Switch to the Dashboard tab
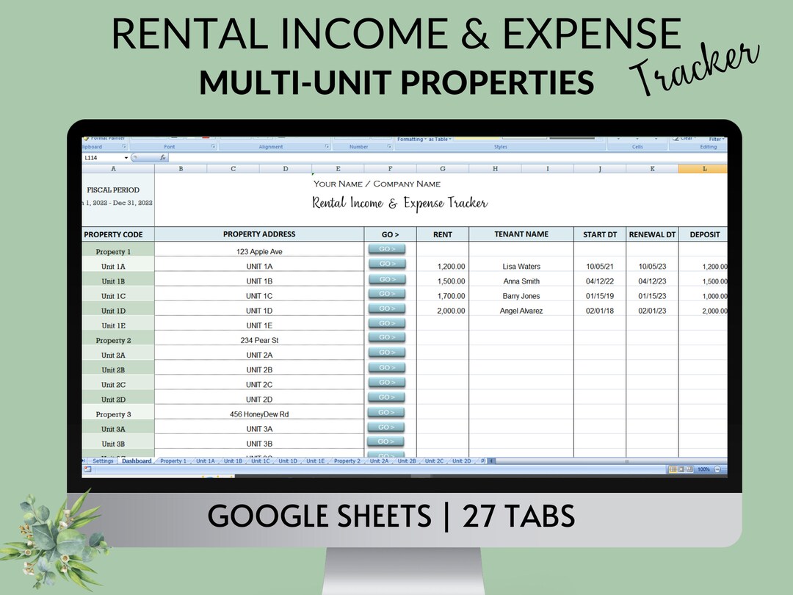This screenshot has height=595, width=793. pos(136,461)
